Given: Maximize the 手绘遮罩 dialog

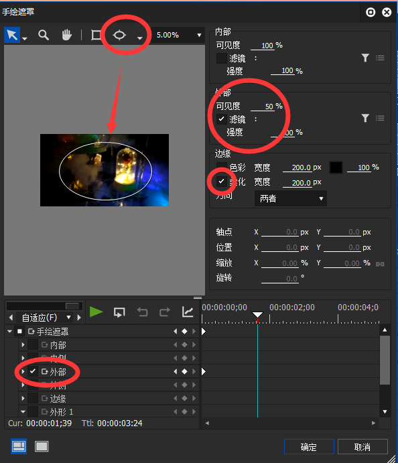Looking at the screenshot, I should [x=371, y=12].
